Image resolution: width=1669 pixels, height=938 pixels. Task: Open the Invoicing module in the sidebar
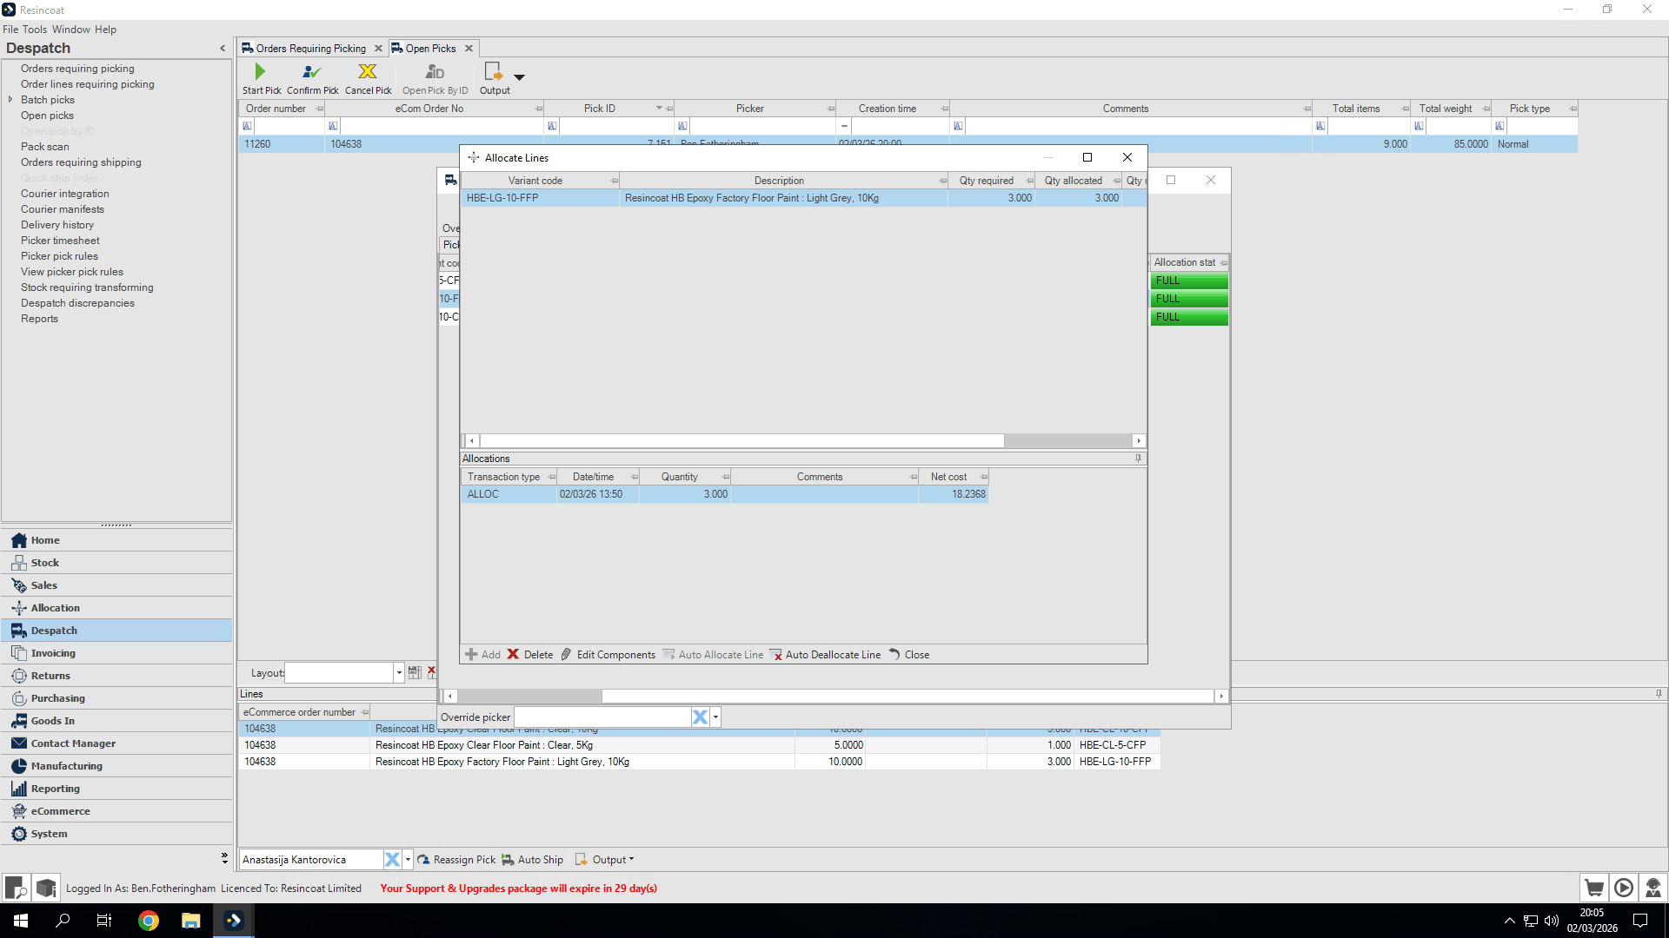click(116, 653)
